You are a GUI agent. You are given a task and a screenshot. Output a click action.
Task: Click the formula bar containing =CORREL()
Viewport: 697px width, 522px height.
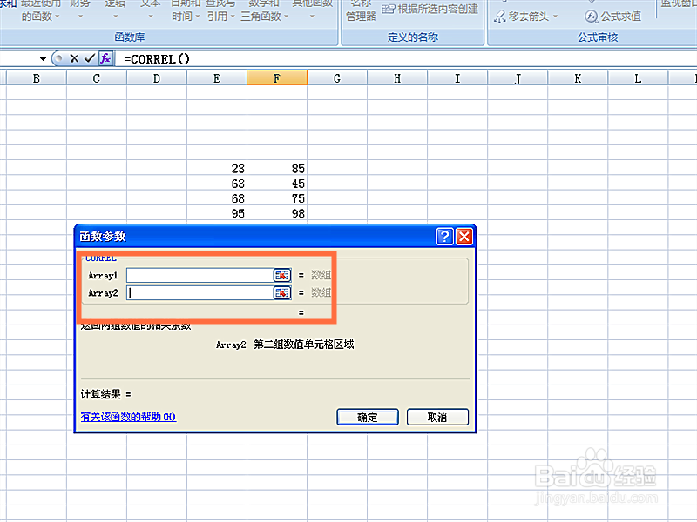pos(405,58)
